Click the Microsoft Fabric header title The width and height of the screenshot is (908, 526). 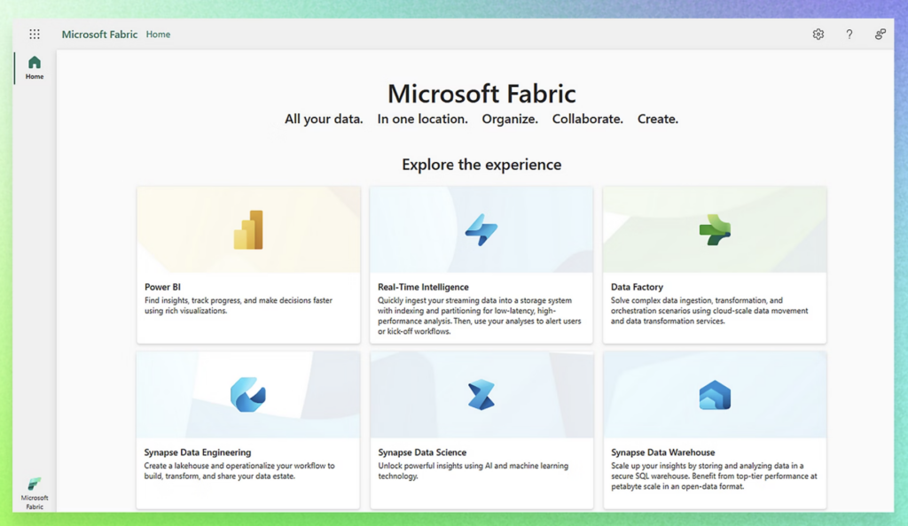tap(99, 35)
